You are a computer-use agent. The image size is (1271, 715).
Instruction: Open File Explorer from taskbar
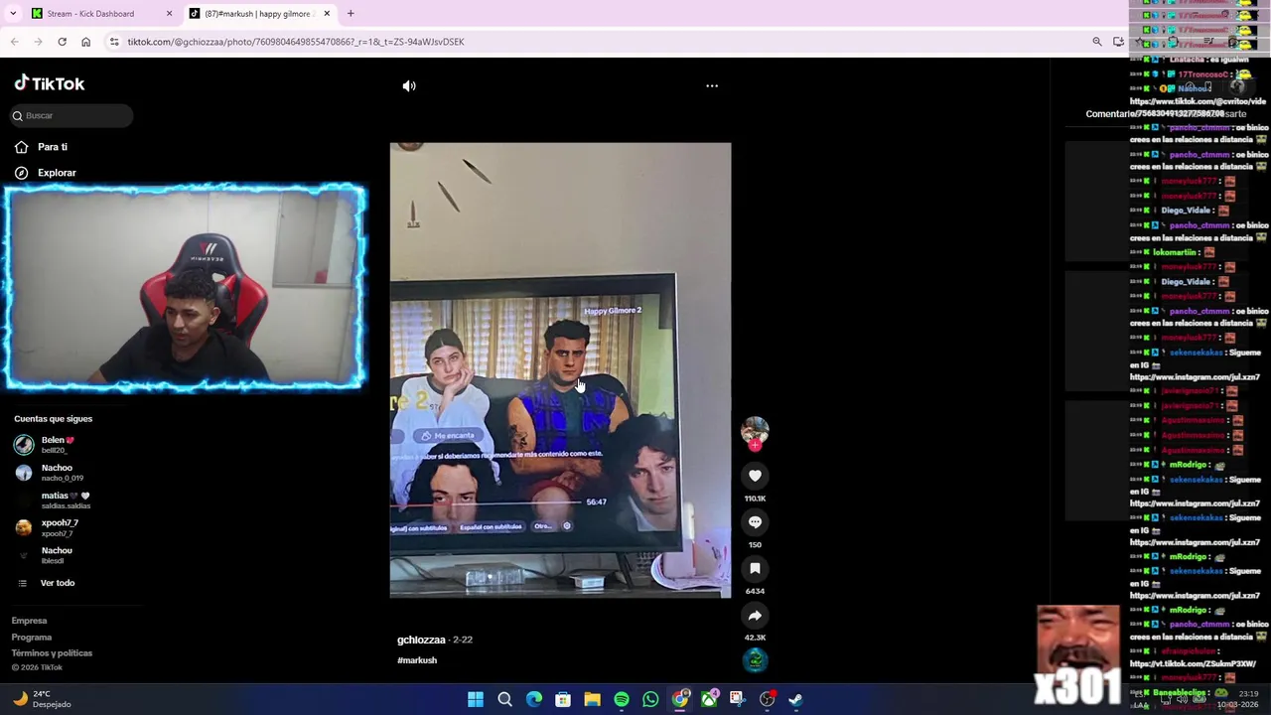[x=592, y=699]
